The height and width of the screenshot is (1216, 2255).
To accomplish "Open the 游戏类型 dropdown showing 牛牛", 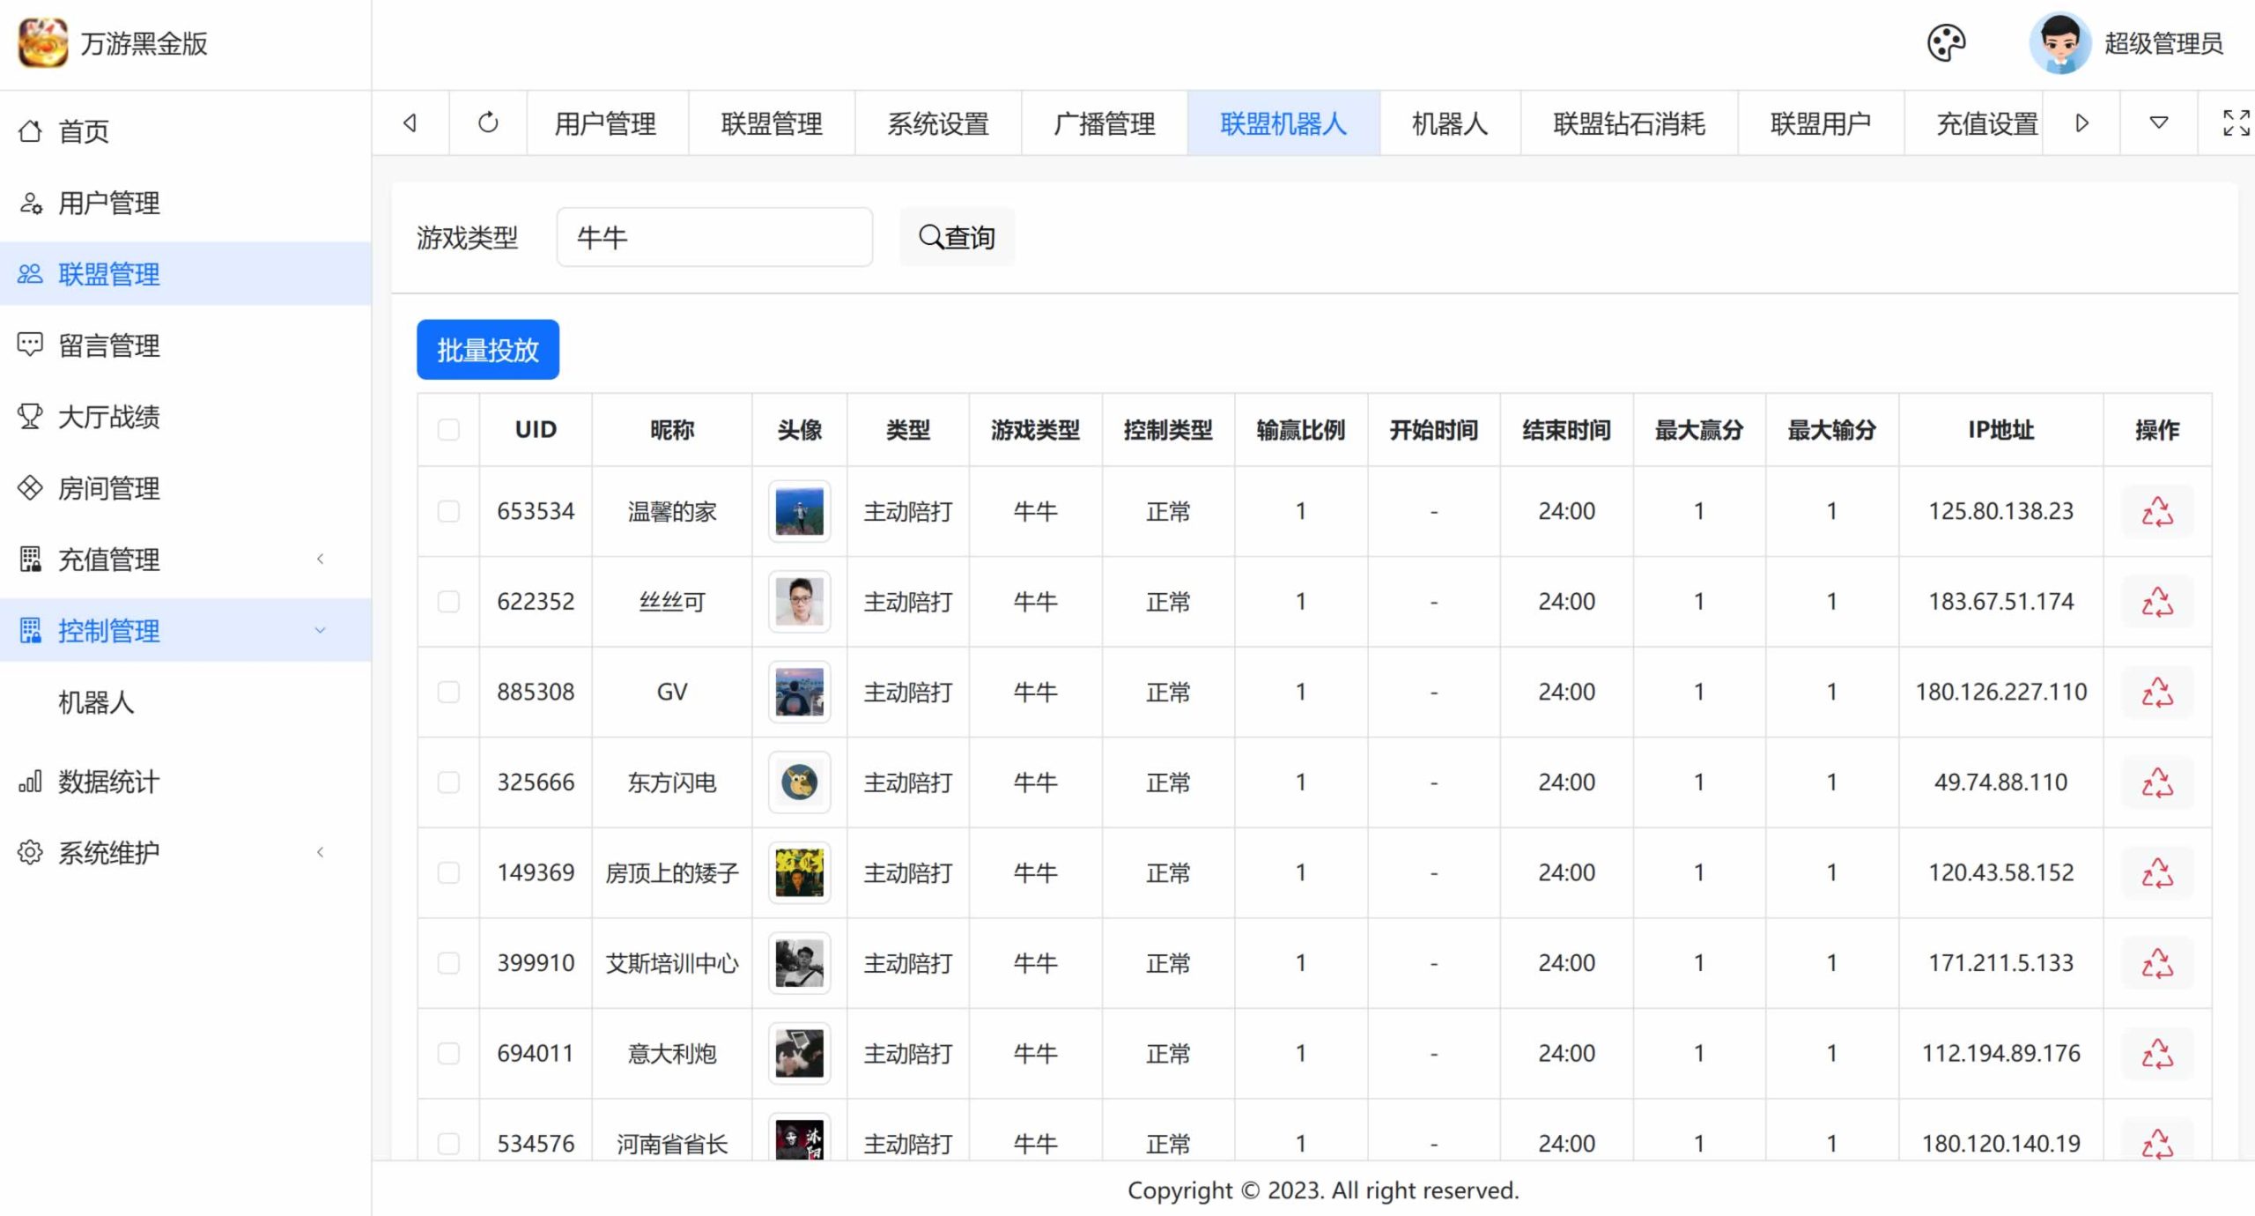I will point(714,237).
